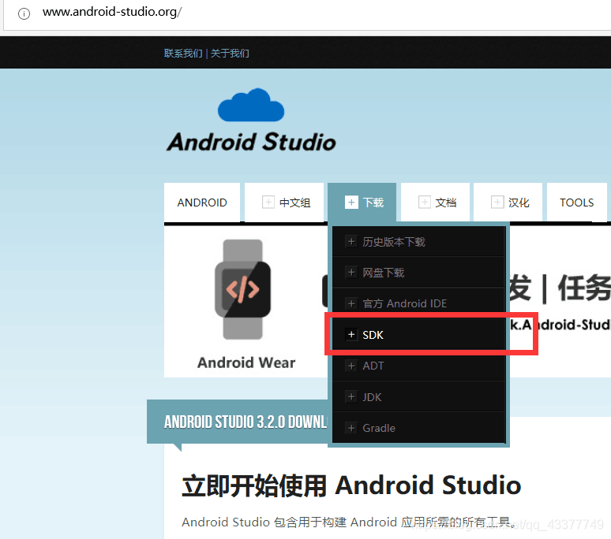This screenshot has height=539, width=611.
Task: Open the 联系我们 link
Action: click(183, 54)
